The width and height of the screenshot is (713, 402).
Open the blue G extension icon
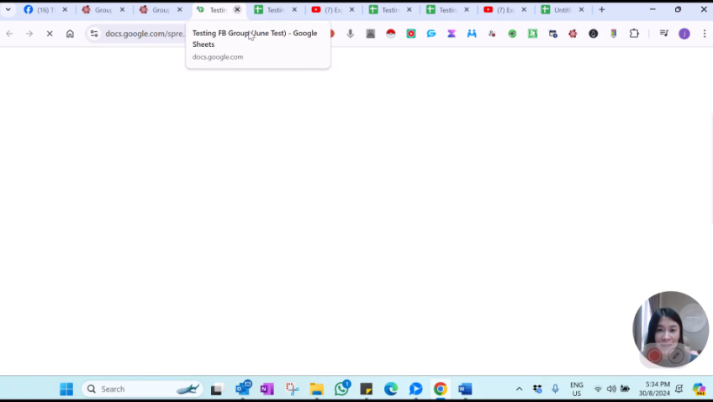coord(431,34)
